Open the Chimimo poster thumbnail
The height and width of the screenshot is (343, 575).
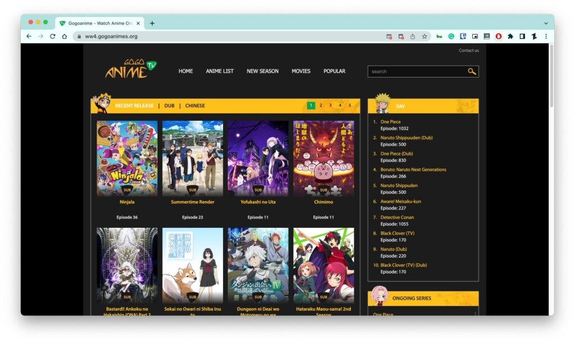pos(323,158)
